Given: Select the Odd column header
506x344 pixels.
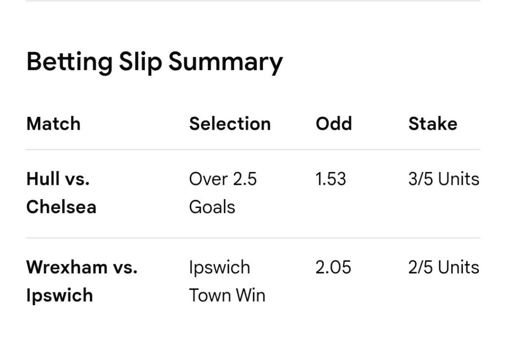Looking at the screenshot, I should click(x=334, y=124).
